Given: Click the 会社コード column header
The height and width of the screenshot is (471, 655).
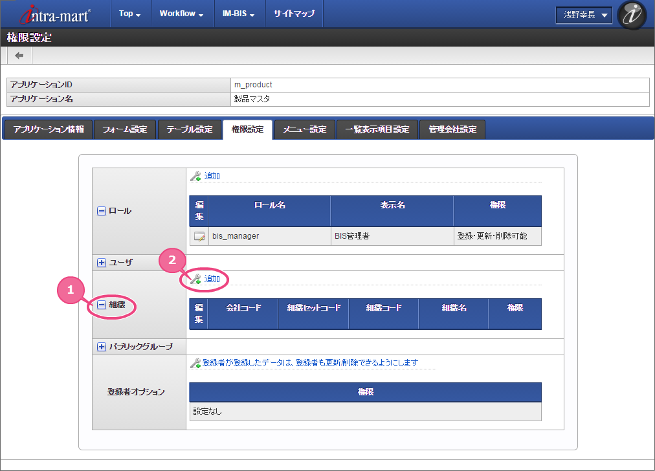Looking at the screenshot, I should click(x=243, y=314).
